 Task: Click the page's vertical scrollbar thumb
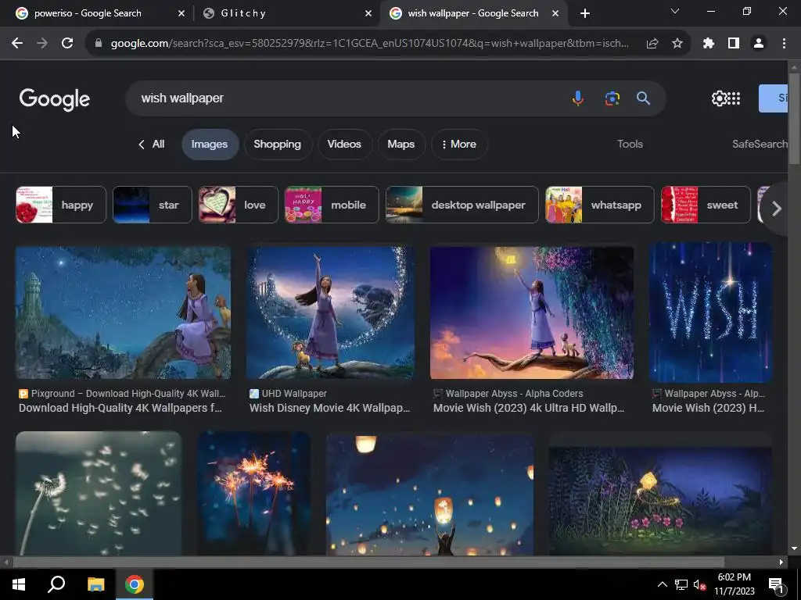coord(794,119)
